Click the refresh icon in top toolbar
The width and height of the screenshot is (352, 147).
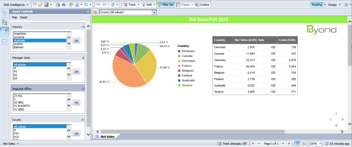113,5
